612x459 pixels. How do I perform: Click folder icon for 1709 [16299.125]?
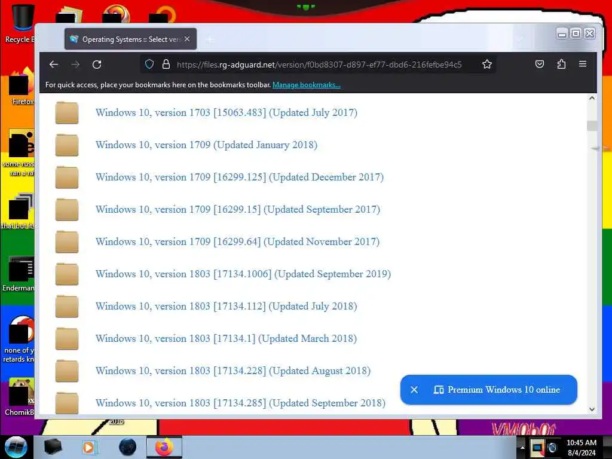click(67, 177)
